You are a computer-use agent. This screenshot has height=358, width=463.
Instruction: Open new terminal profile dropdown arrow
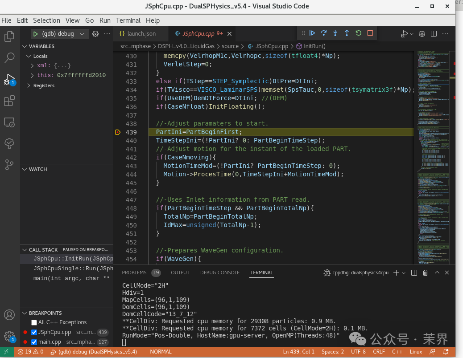point(404,273)
